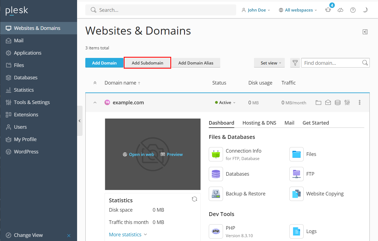Open the FTP icon in Files & Databases

click(296, 174)
